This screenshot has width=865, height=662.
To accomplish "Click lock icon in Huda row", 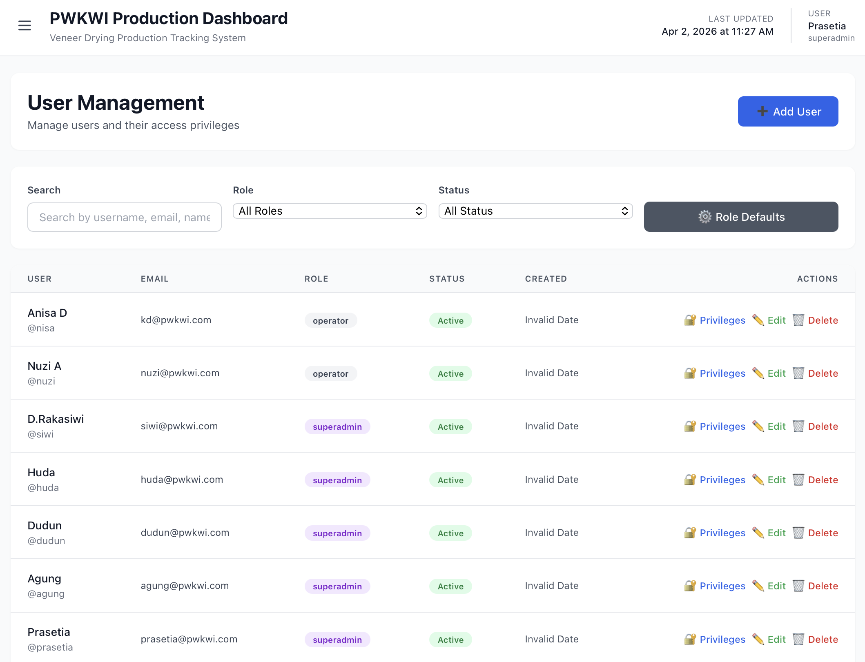I will click(690, 480).
